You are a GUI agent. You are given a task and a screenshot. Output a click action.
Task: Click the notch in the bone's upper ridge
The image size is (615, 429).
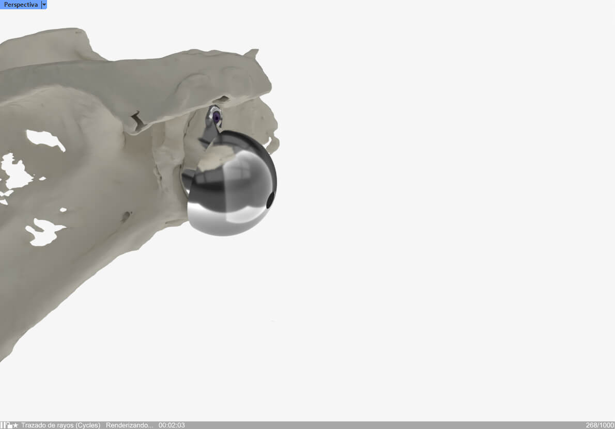point(138,120)
